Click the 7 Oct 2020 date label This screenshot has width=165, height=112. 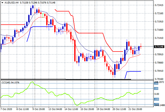pos(6,109)
